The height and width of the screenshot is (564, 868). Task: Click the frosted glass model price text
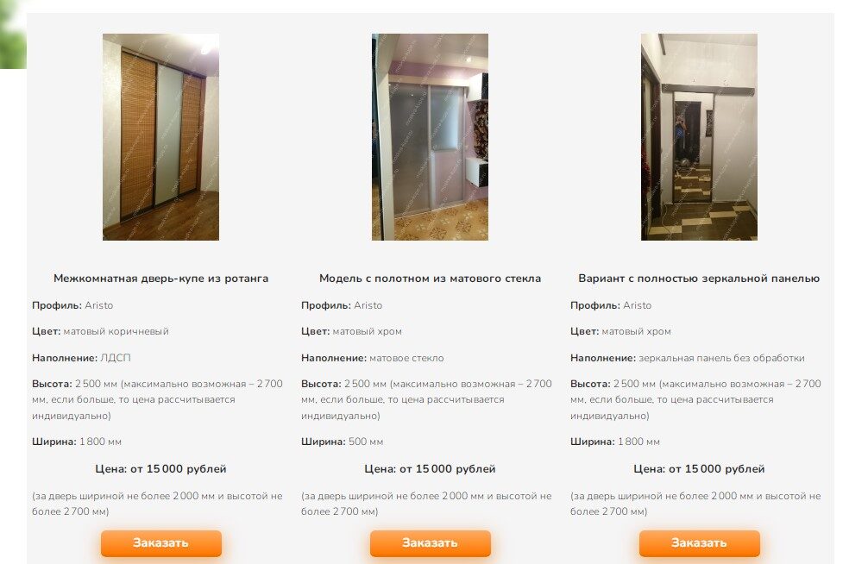point(431,469)
